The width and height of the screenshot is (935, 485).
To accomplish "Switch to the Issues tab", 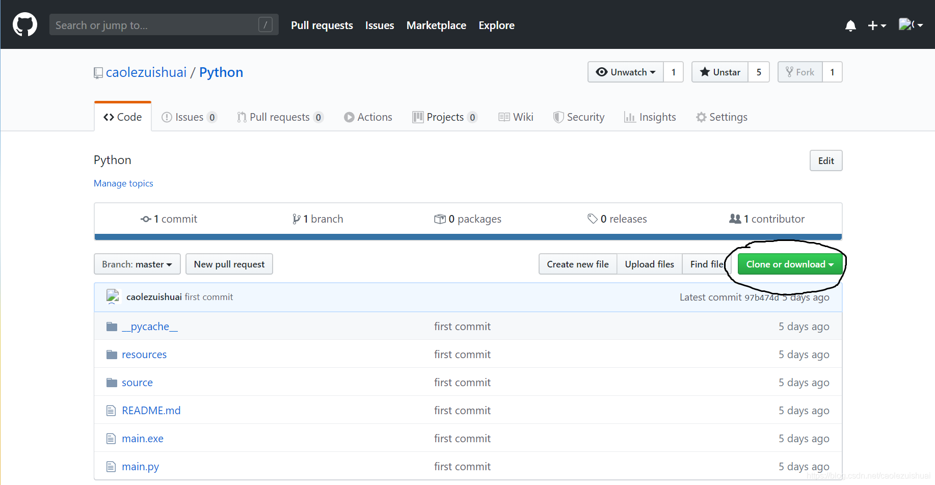I will (x=189, y=117).
